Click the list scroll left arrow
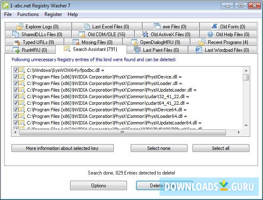Viewport: 263px width, 200px height. 15,133
